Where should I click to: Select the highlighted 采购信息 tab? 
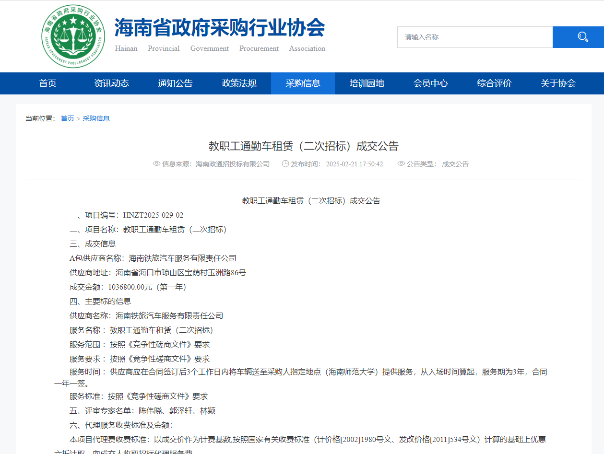click(x=303, y=83)
